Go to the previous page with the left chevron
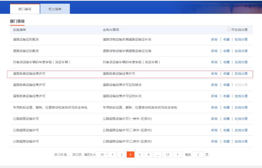This screenshot has height=168, width=262. click(112, 154)
